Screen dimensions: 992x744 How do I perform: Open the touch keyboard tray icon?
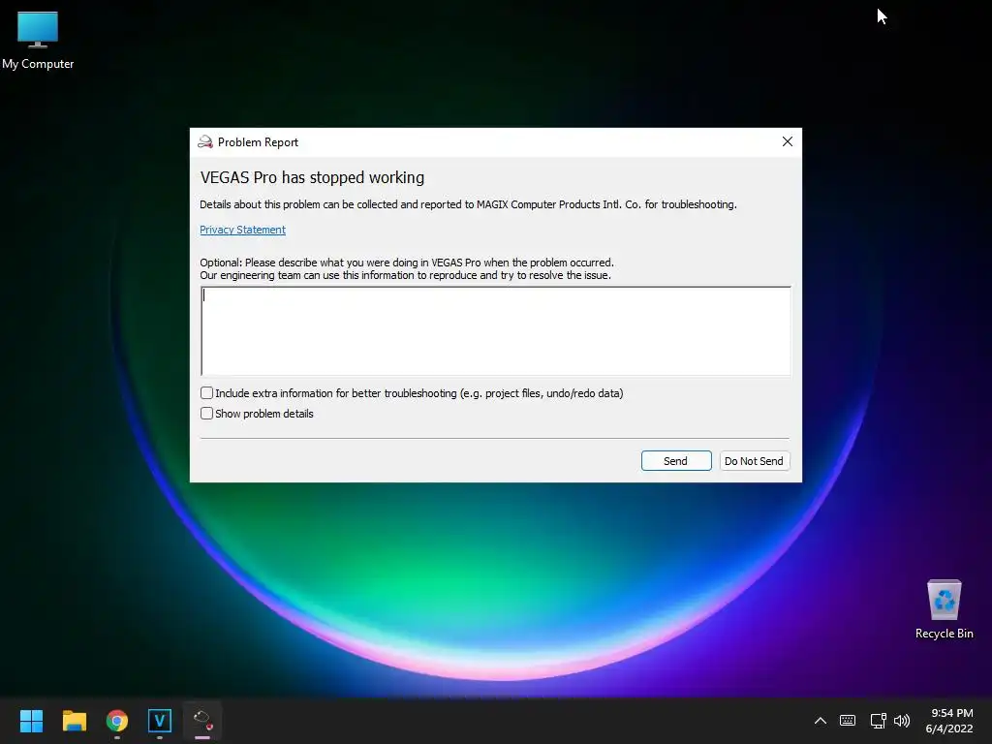point(848,721)
